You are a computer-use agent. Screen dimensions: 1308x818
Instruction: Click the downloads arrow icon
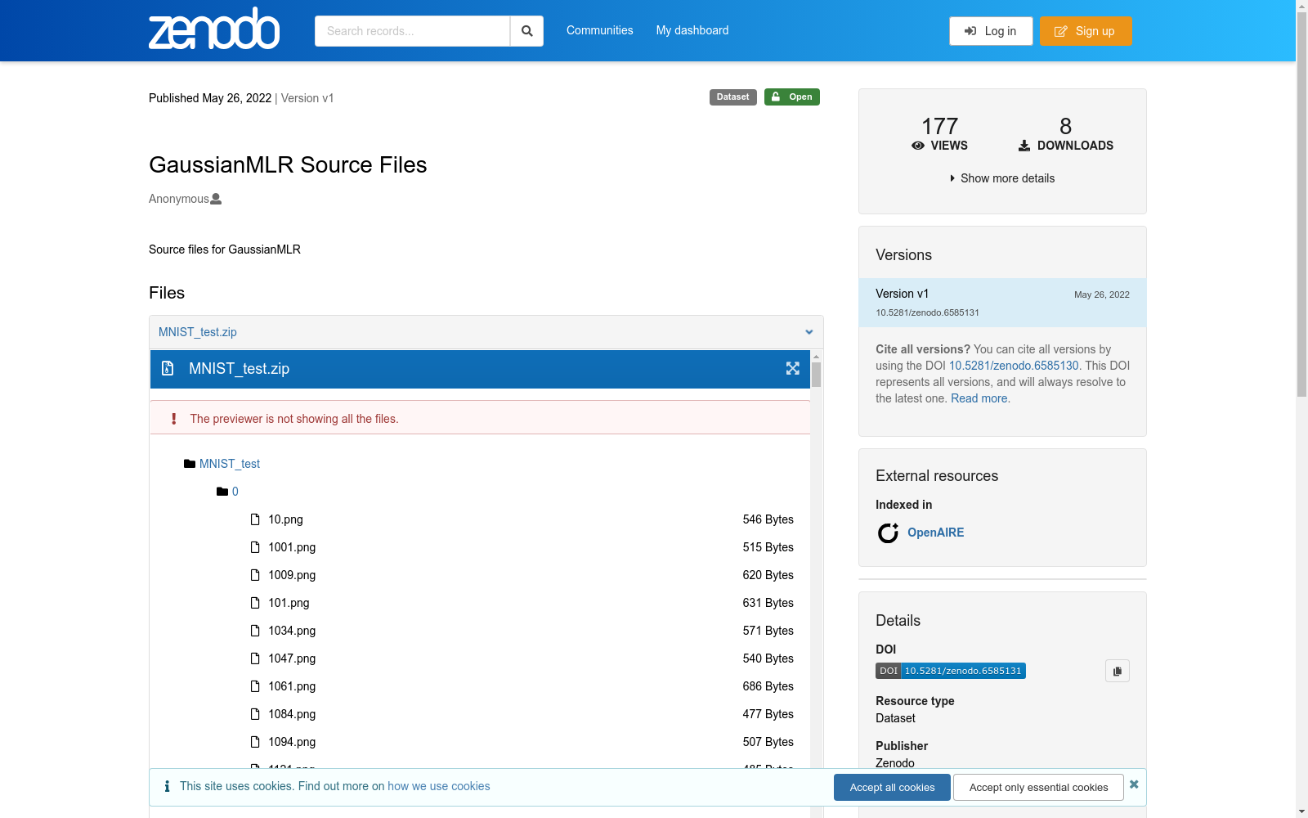[1024, 146]
